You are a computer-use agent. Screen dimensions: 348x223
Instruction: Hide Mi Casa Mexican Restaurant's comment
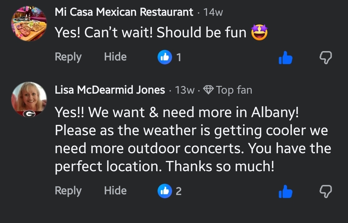pos(115,57)
